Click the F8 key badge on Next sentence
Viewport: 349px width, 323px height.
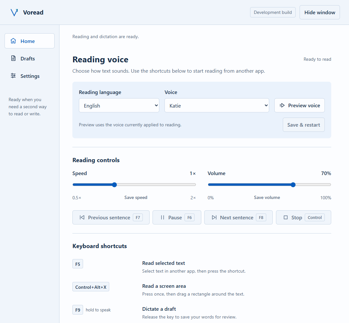coord(261,217)
